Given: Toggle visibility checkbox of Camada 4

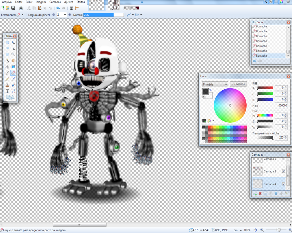Looking at the screenshot, I should coord(284,184).
